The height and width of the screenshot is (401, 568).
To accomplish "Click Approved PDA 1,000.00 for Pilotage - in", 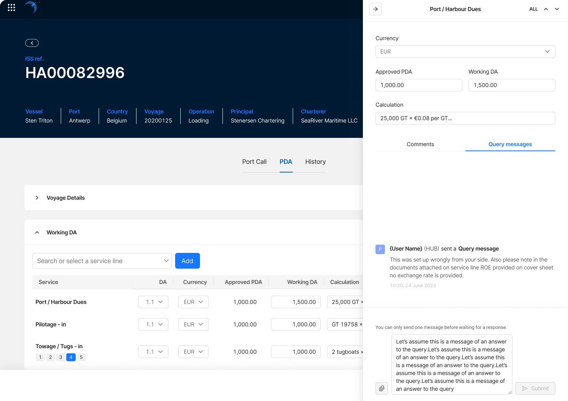I will click(x=245, y=325).
